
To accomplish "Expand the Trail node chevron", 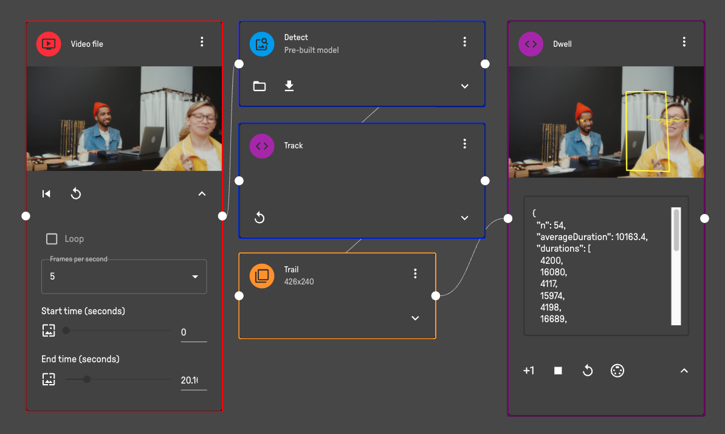I will pos(416,318).
